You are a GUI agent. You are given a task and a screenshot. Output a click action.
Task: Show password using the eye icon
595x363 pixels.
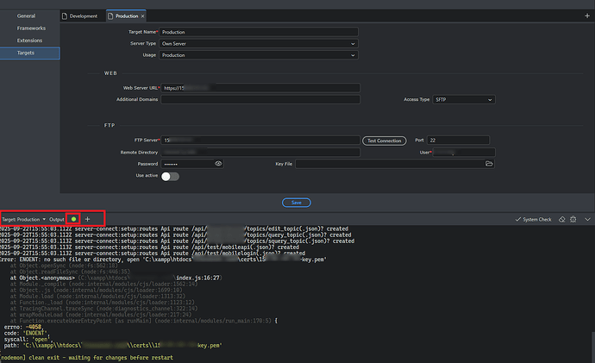click(x=219, y=163)
